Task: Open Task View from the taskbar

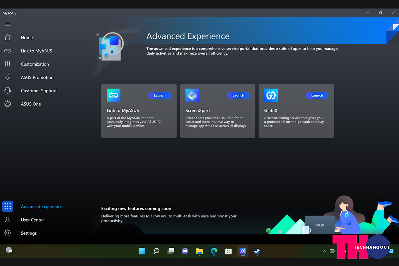Action: click(171, 251)
